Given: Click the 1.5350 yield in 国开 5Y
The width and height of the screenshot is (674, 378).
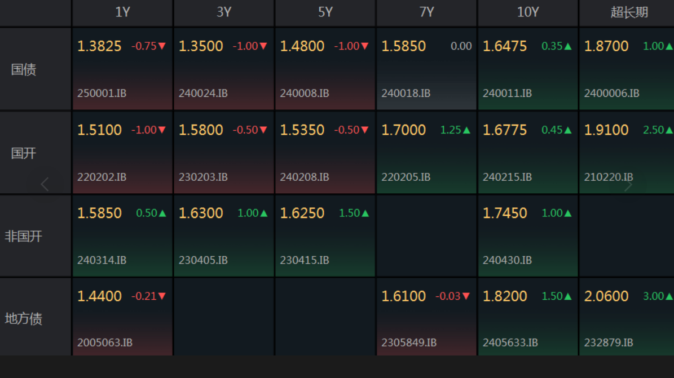Looking at the screenshot, I should [x=302, y=130].
